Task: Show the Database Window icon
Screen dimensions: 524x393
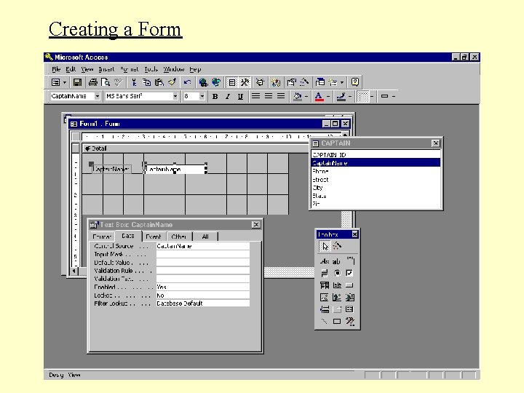Action: (320, 82)
